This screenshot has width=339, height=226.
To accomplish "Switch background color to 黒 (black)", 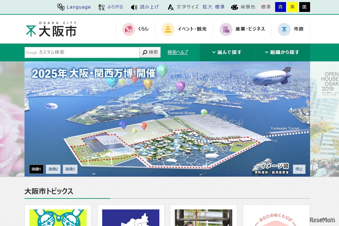I will tap(304, 7).
